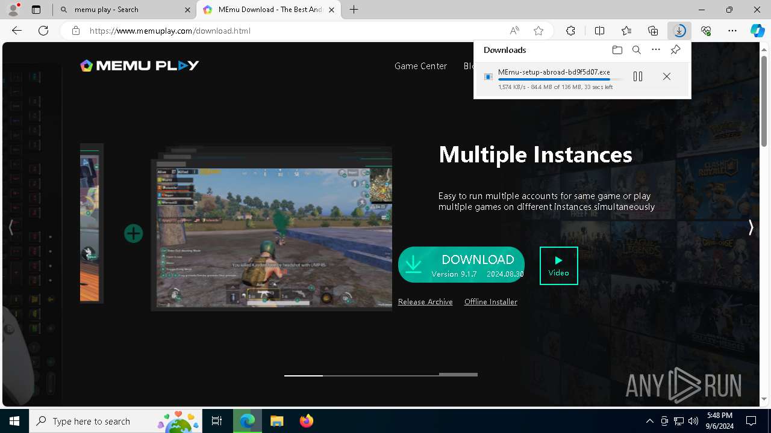Click MEmu-setup-abroad-bd9f5d07.exe file name
Screen dimensions: 771x433
[x=554, y=72]
